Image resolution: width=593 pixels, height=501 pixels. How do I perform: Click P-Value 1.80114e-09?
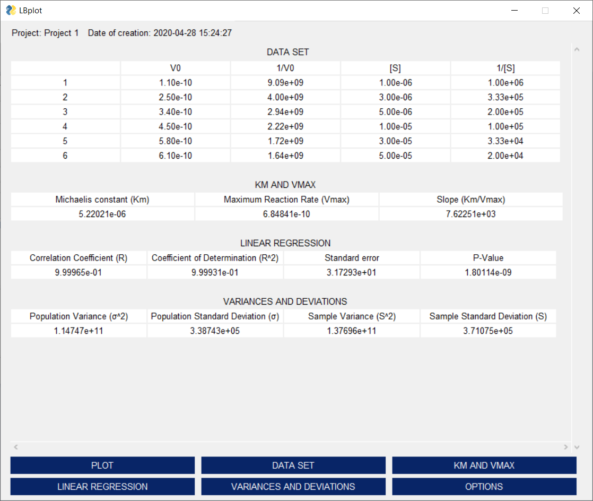488,272
